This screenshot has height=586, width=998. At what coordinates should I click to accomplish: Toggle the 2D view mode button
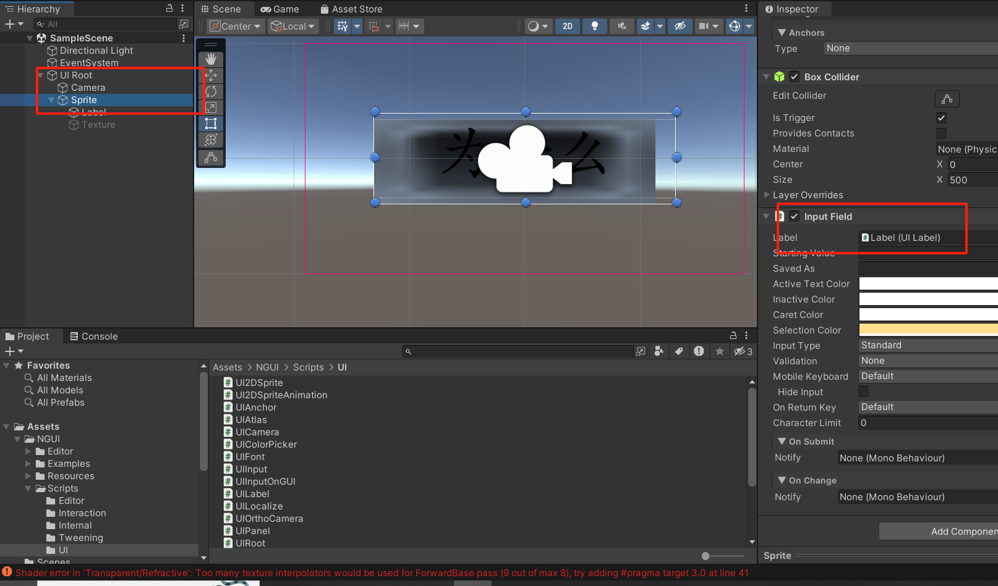[567, 26]
